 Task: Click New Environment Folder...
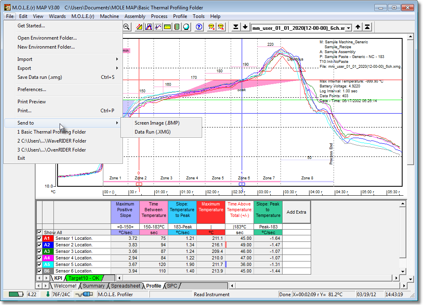pos(63,47)
